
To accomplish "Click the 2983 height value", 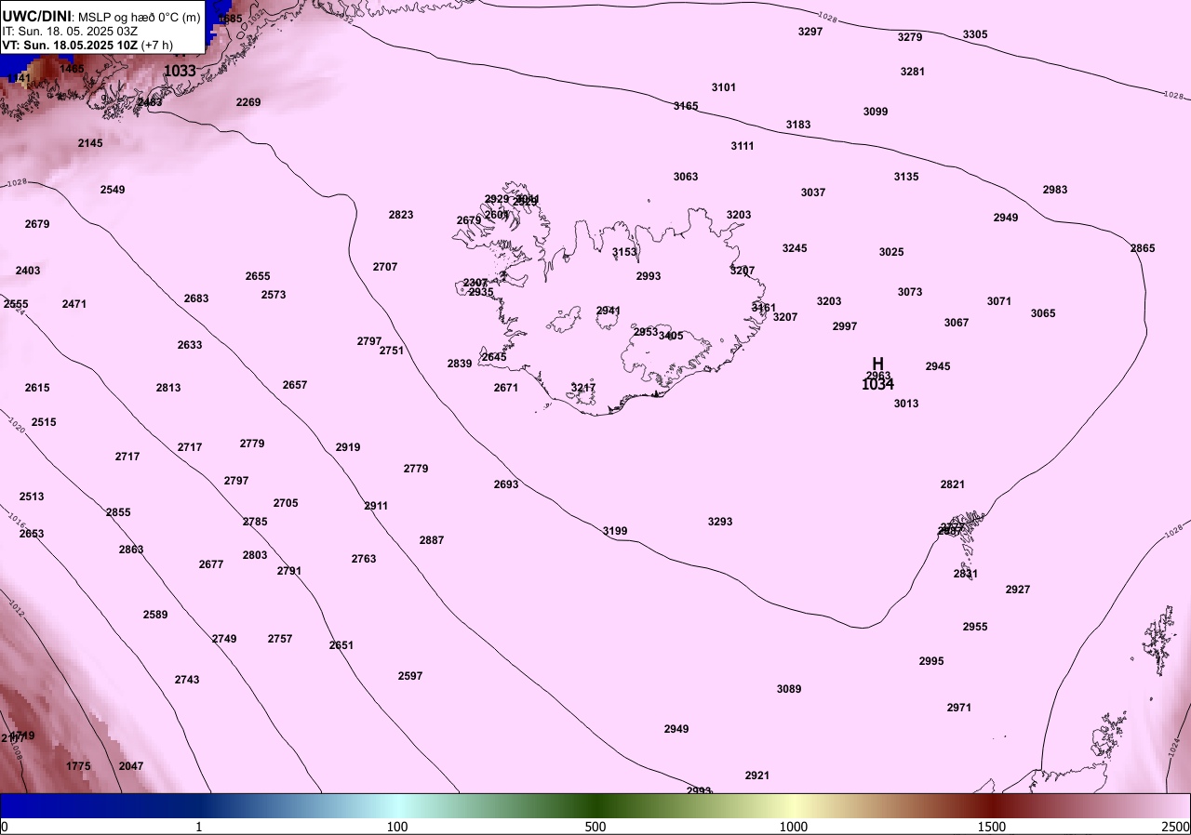I will 1055,190.
